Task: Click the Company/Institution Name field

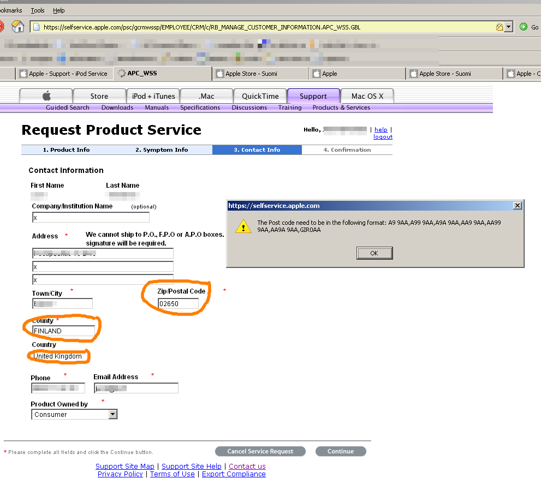Action: (91, 217)
